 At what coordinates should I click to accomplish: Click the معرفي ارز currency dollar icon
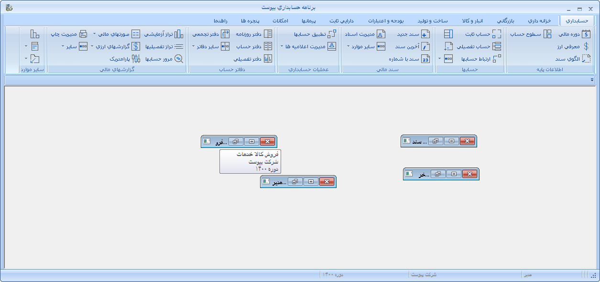click(586, 46)
